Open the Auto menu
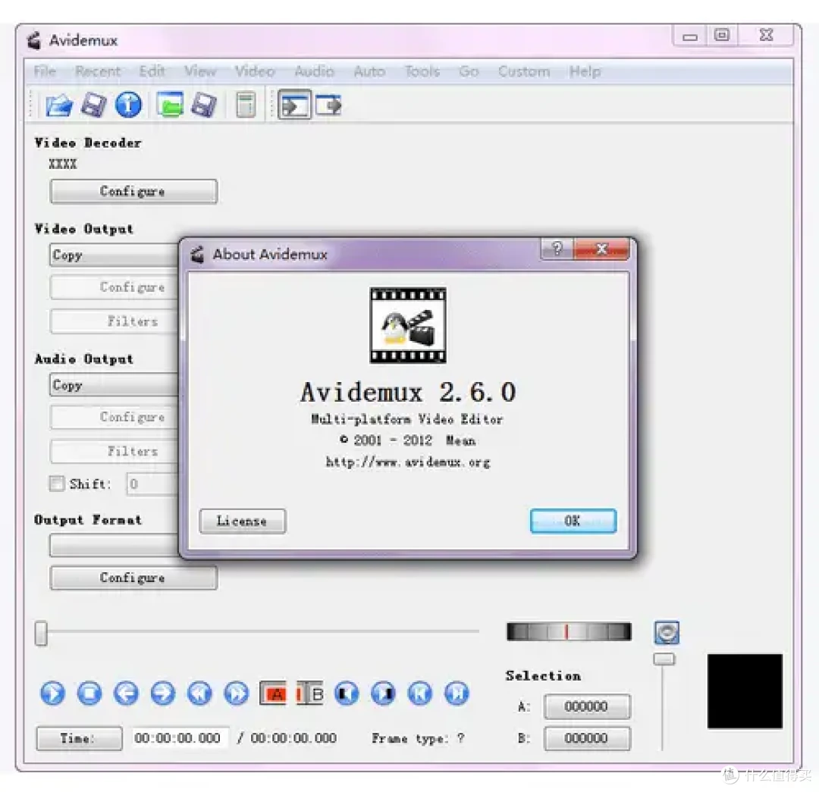 click(x=369, y=71)
